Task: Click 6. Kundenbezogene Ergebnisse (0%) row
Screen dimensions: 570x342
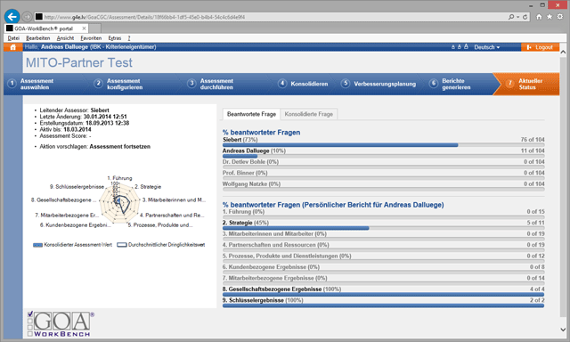Action: pyautogui.click(x=384, y=269)
